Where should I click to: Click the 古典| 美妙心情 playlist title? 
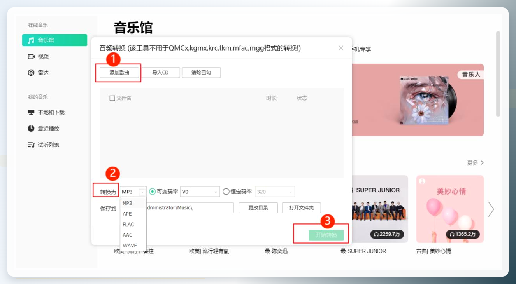[x=434, y=251]
